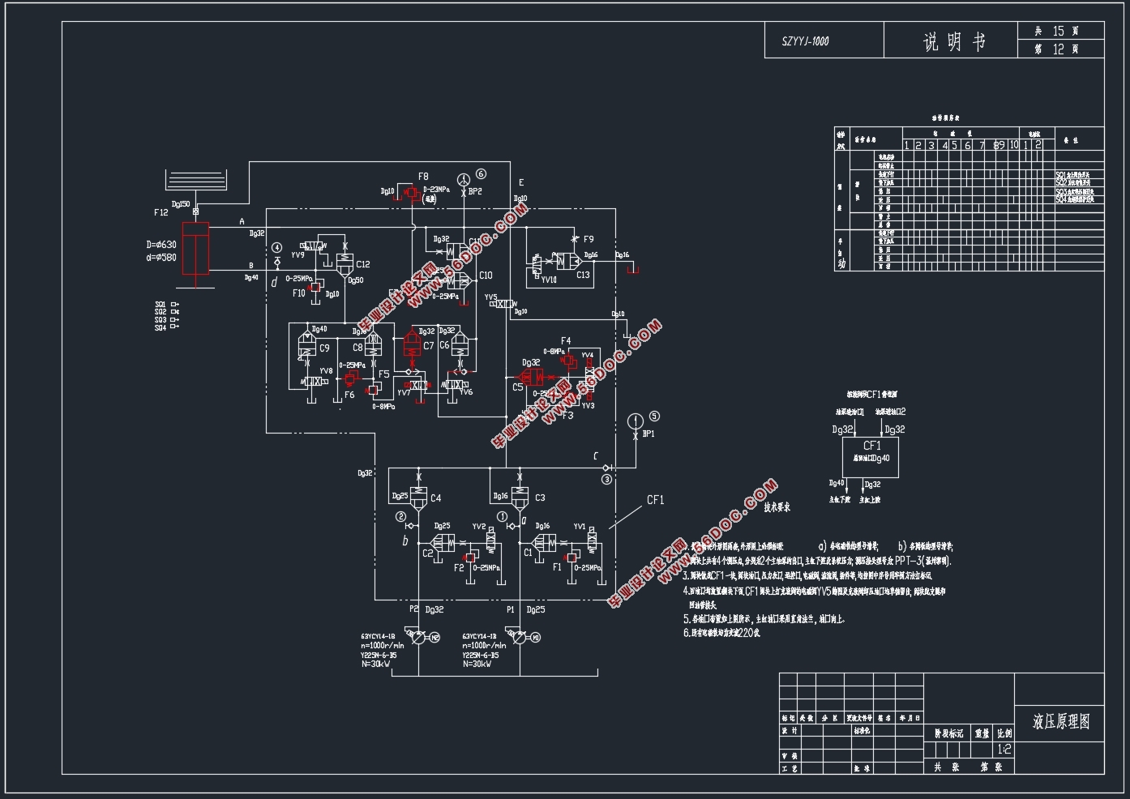
Task: Select the pump symbol with motor M2
Action: tap(418, 639)
